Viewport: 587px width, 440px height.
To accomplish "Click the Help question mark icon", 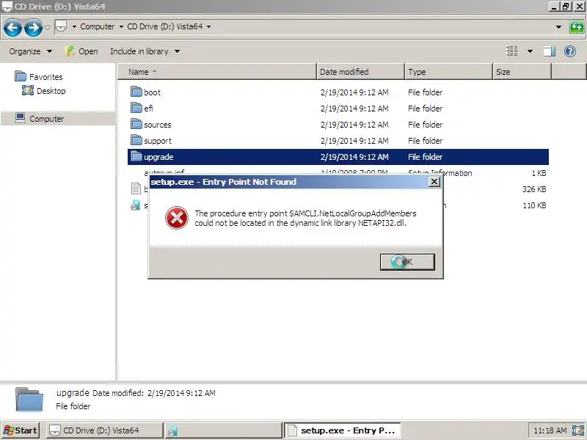I will click(x=570, y=51).
